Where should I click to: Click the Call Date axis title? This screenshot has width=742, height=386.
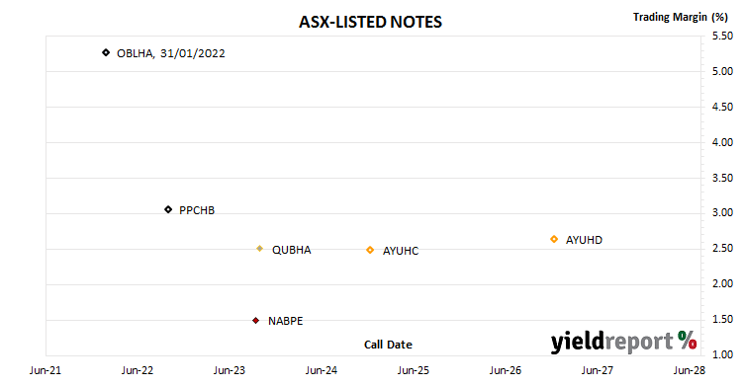tap(388, 345)
